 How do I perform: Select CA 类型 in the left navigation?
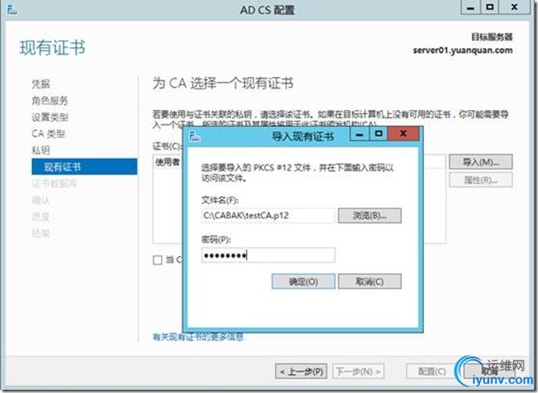click(48, 133)
